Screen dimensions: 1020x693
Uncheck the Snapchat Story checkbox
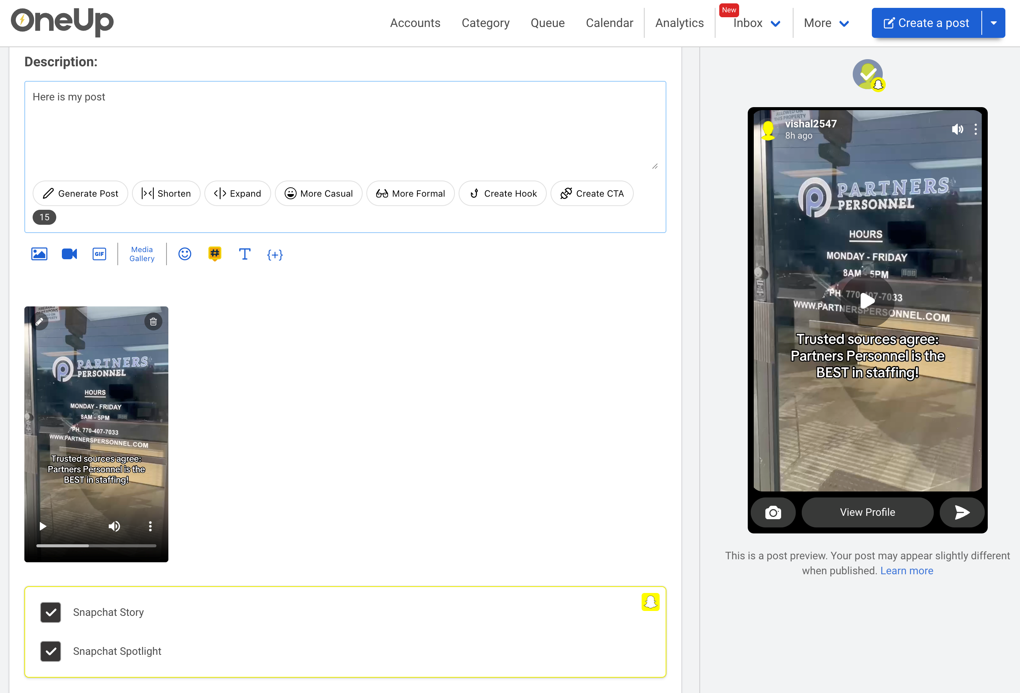[x=51, y=612]
